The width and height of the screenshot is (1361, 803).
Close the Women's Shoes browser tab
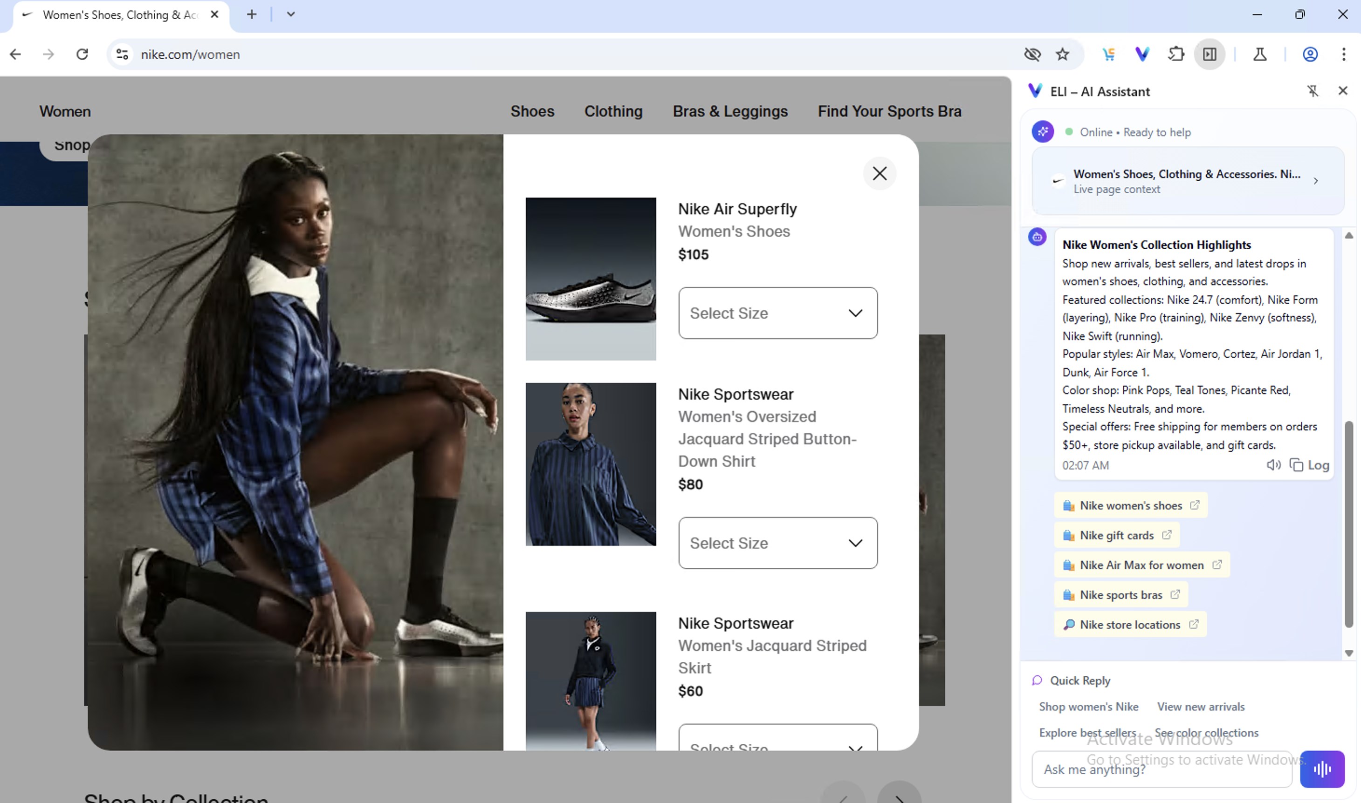214,14
